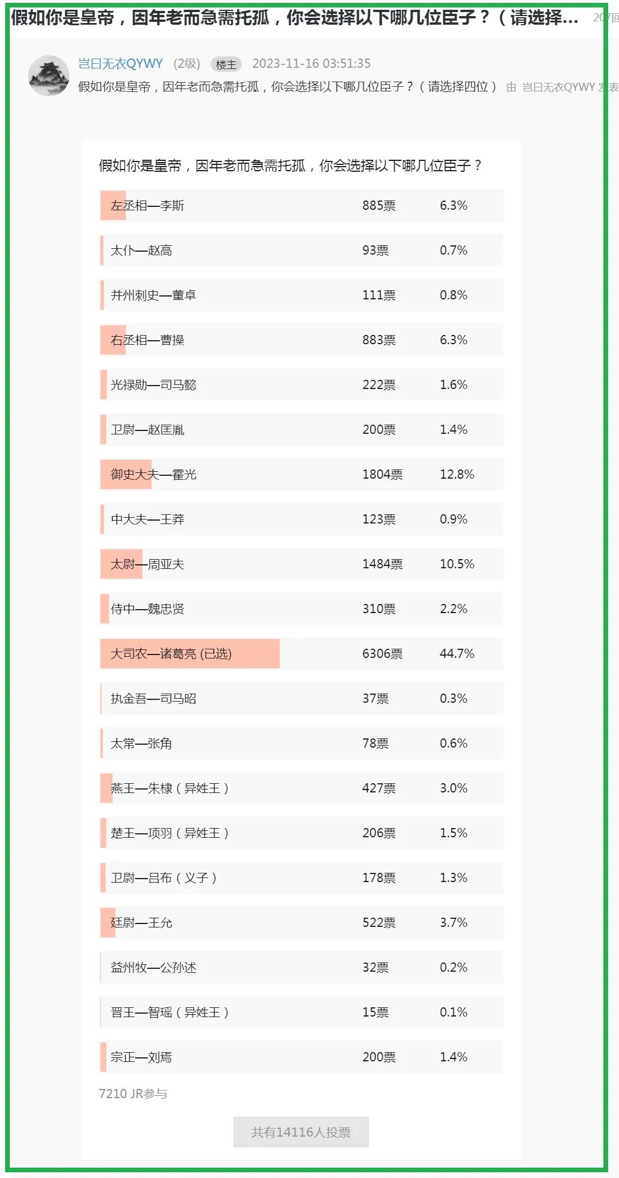619x1178 pixels.
Task: Click the 2级 level label
Action: [187, 64]
